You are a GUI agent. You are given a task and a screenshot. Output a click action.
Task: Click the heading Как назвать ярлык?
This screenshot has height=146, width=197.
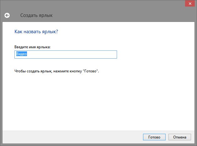click(36, 32)
